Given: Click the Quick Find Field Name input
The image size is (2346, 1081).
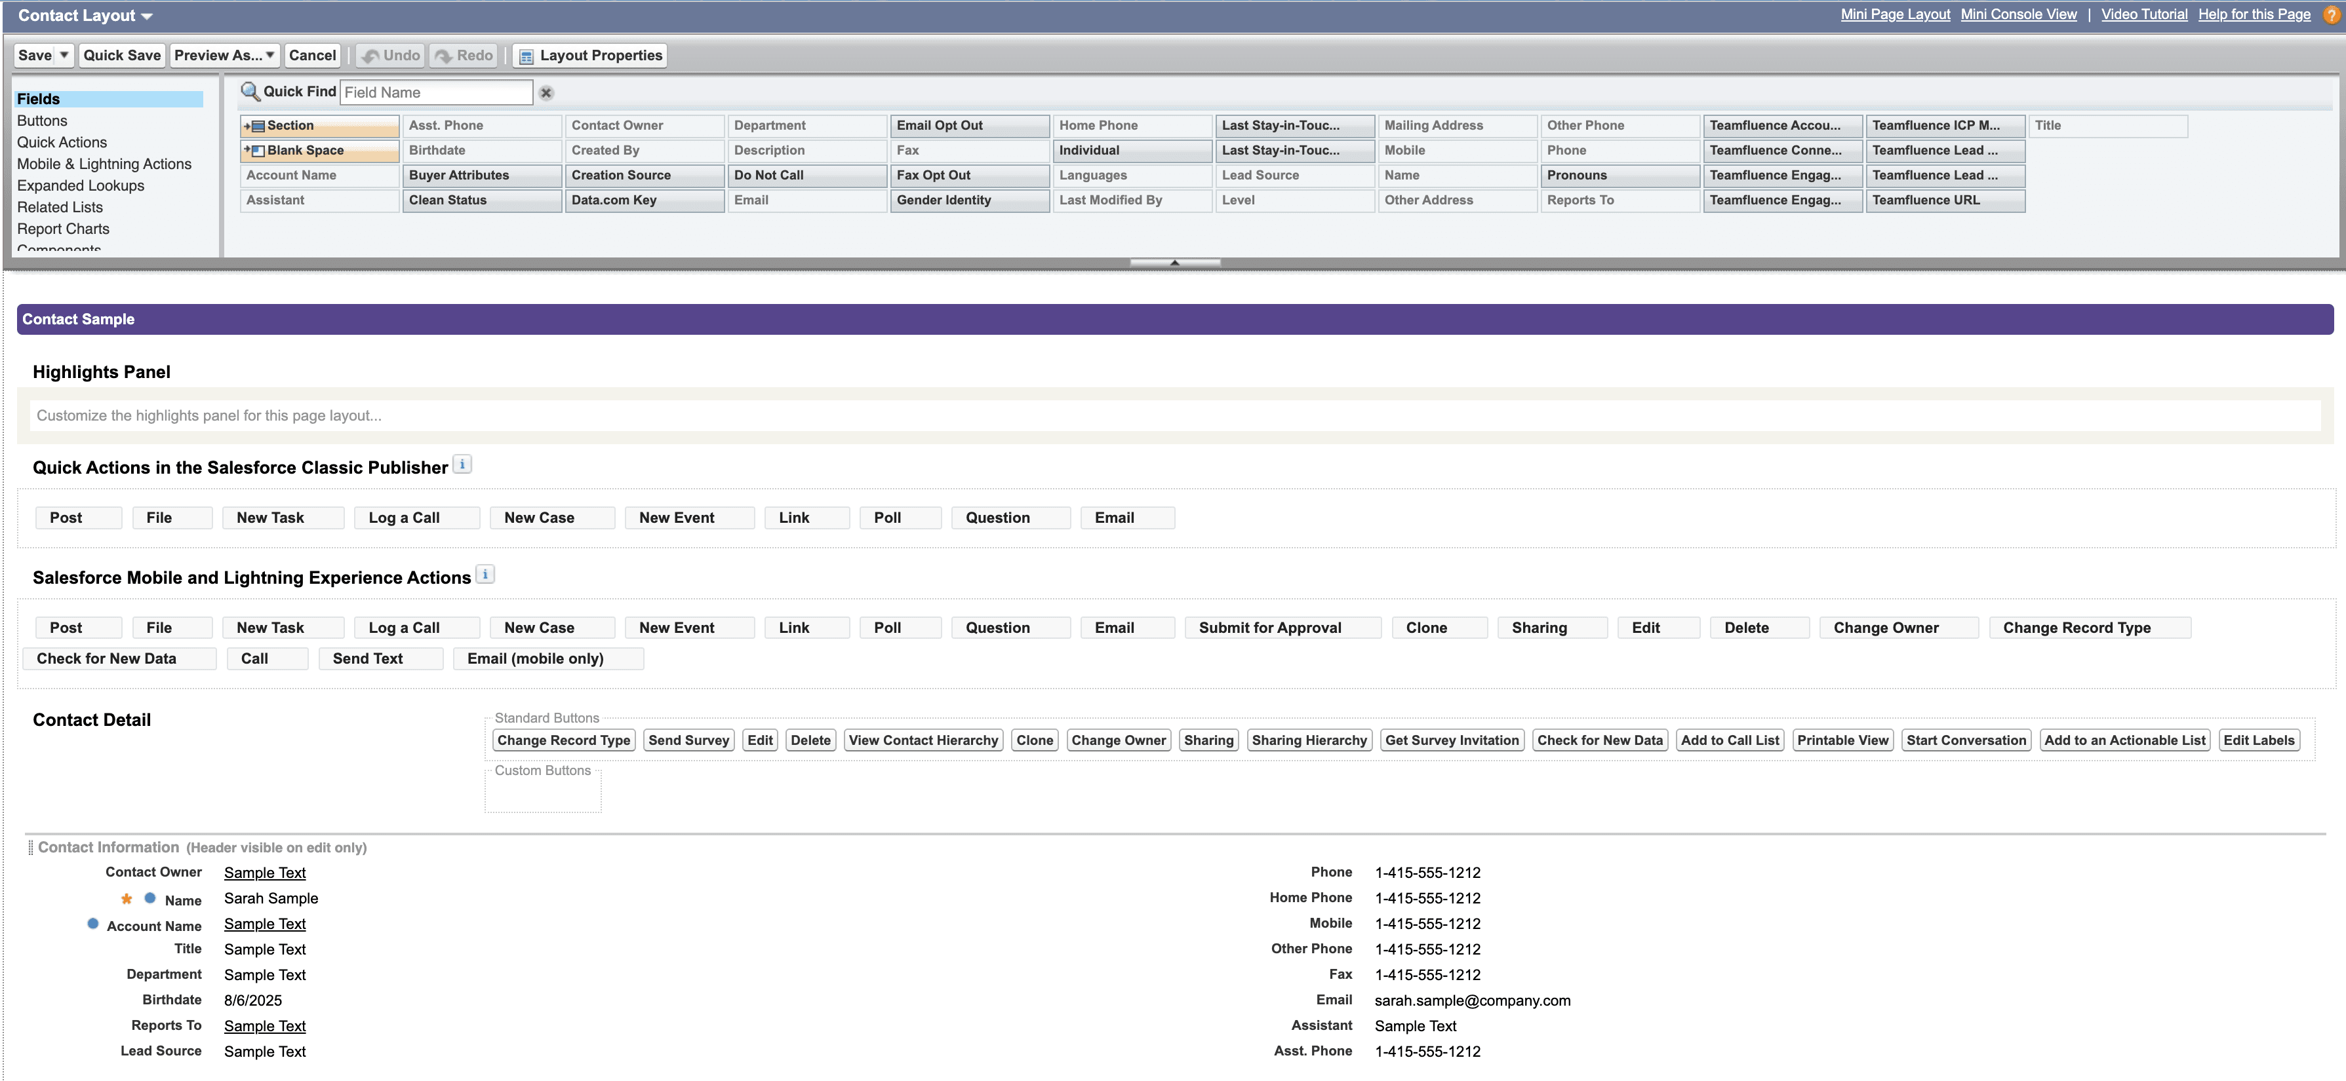Looking at the screenshot, I should pos(435,93).
